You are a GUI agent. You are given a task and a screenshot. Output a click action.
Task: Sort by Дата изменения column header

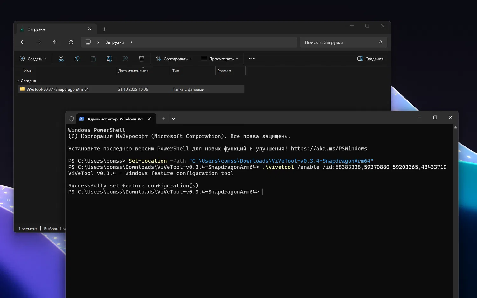pos(133,71)
